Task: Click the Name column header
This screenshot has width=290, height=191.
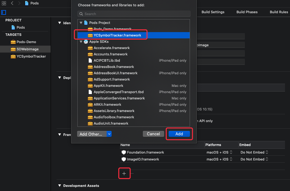Action: pos(125,145)
